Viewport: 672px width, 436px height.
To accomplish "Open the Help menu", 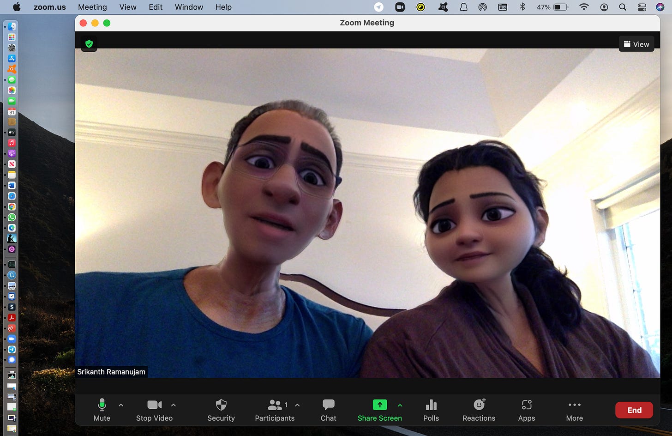I will [x=223, y=7].
